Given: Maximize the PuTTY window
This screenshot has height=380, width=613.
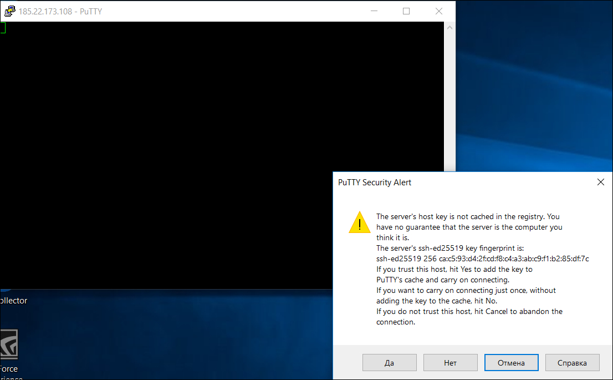Looking at the screenshot, I should point(406,11).
